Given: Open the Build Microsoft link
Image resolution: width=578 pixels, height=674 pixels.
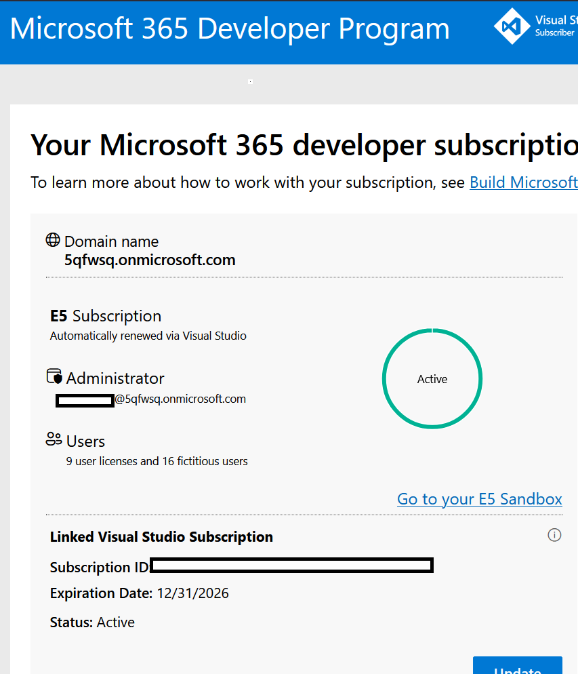Looking at the screenshot, I should tap(524, 182).
